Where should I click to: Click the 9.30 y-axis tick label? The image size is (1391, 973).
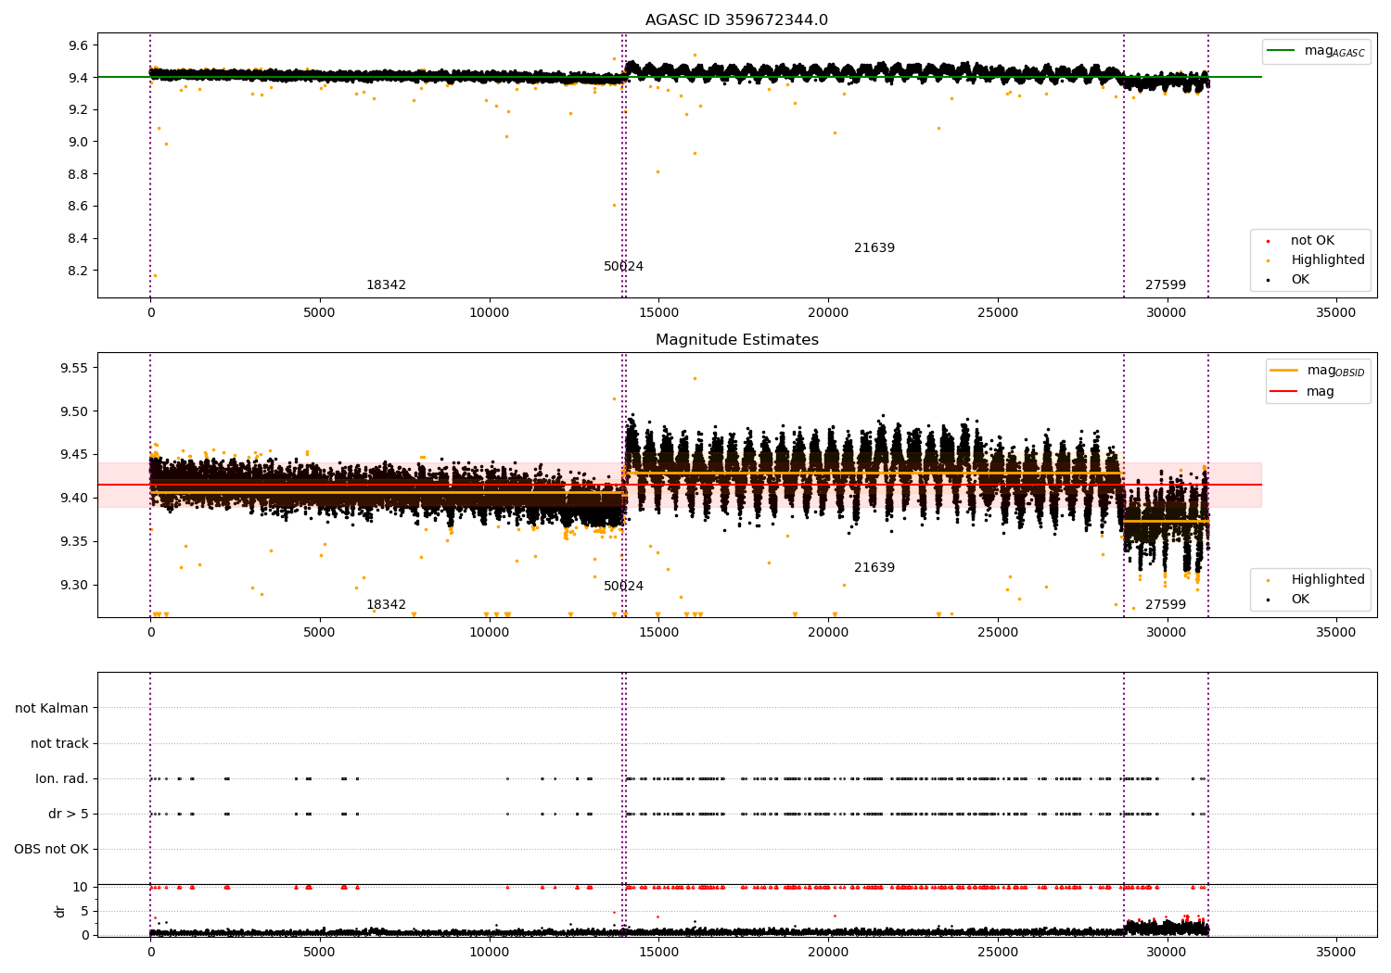(74, 586)
